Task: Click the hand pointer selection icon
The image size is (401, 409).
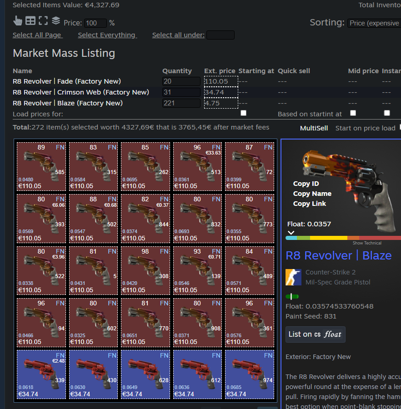Action: 17,20
